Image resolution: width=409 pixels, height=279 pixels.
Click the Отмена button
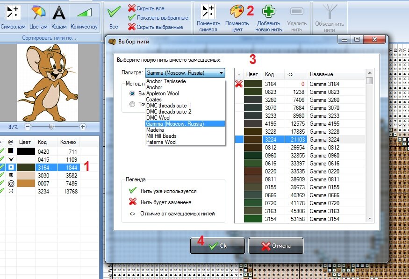[276, 246]
